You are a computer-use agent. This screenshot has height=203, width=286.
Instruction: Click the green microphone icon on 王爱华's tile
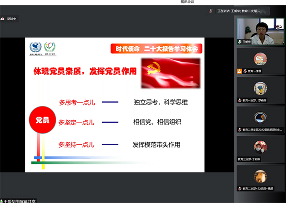[x=240, y=42]
